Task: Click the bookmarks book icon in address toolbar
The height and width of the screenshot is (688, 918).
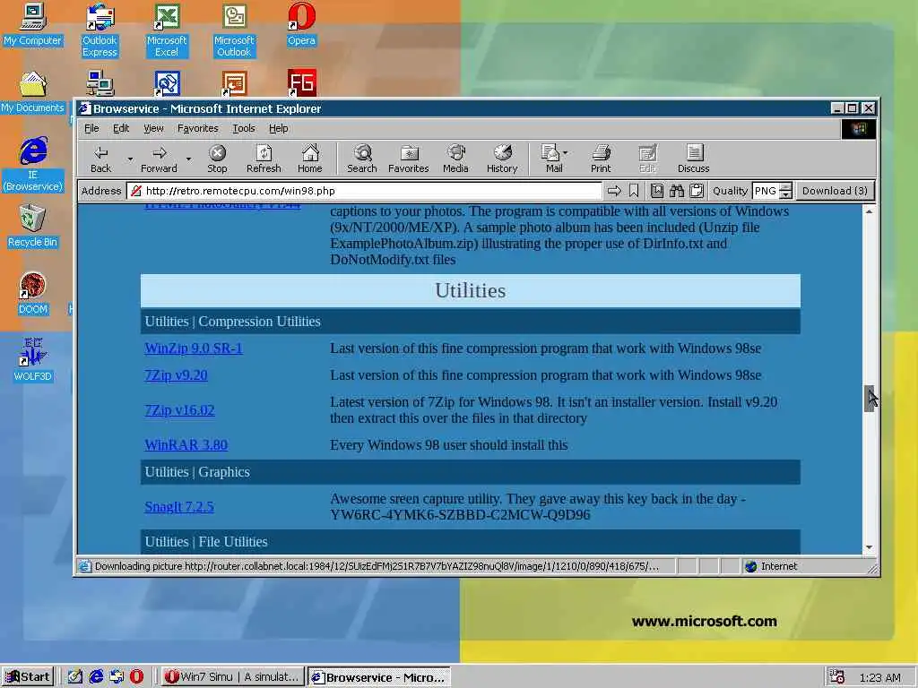Action: click(x=657, y=191)
